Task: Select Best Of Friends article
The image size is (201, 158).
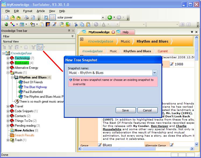Action: (33, 82)
